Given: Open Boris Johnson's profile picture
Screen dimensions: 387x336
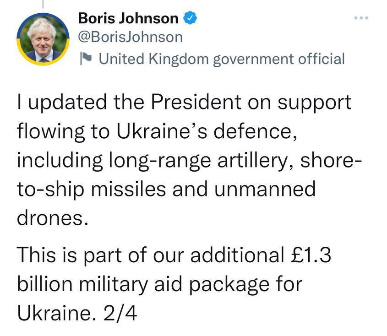Looking at the screenshot, I should coord(43,39).
